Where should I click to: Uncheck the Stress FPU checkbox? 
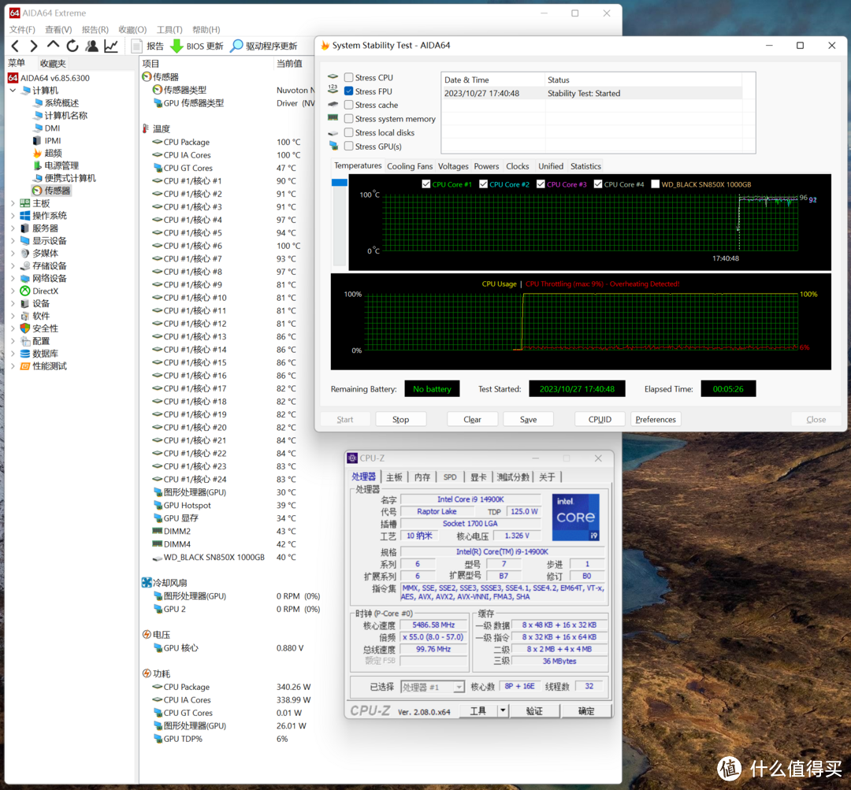coord(349,91)
